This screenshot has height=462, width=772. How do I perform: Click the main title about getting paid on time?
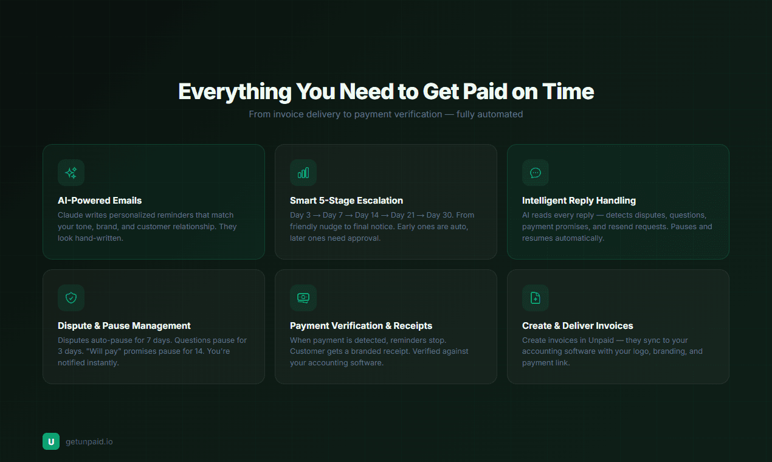[x=386, y=92]
